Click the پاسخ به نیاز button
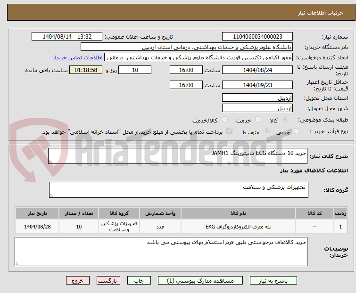Viewport: 356px width, 293px height. [273, 281]
